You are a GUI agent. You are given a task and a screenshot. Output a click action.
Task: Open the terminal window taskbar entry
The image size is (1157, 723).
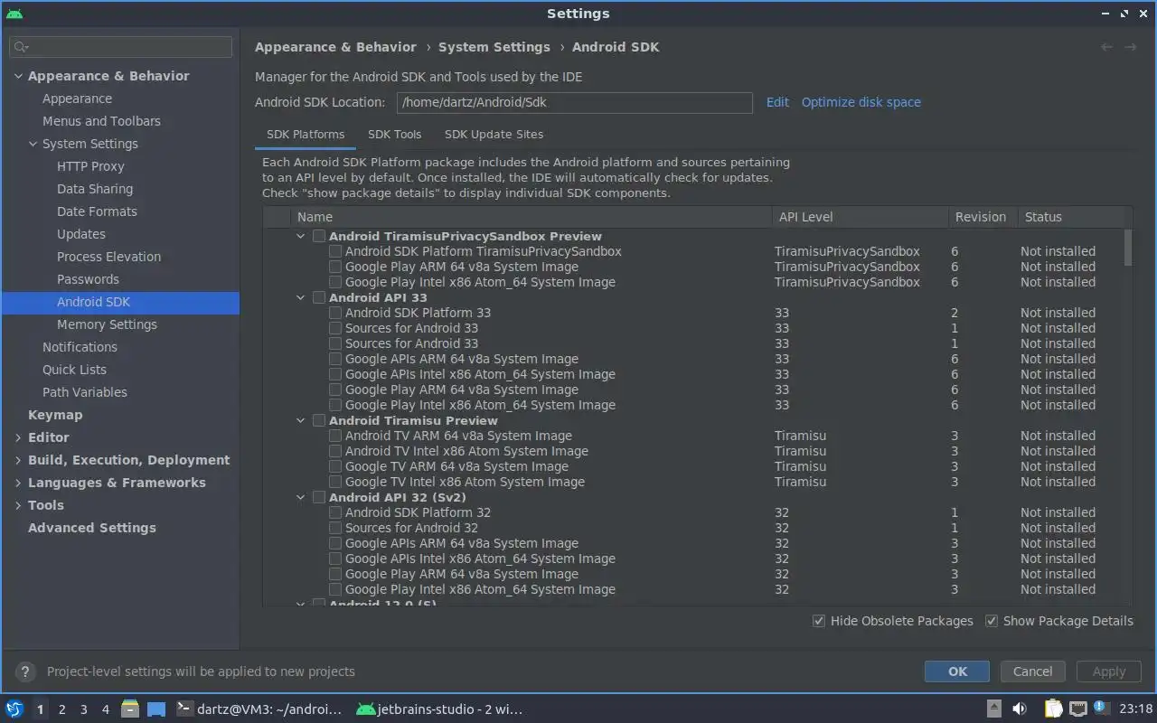259,709
